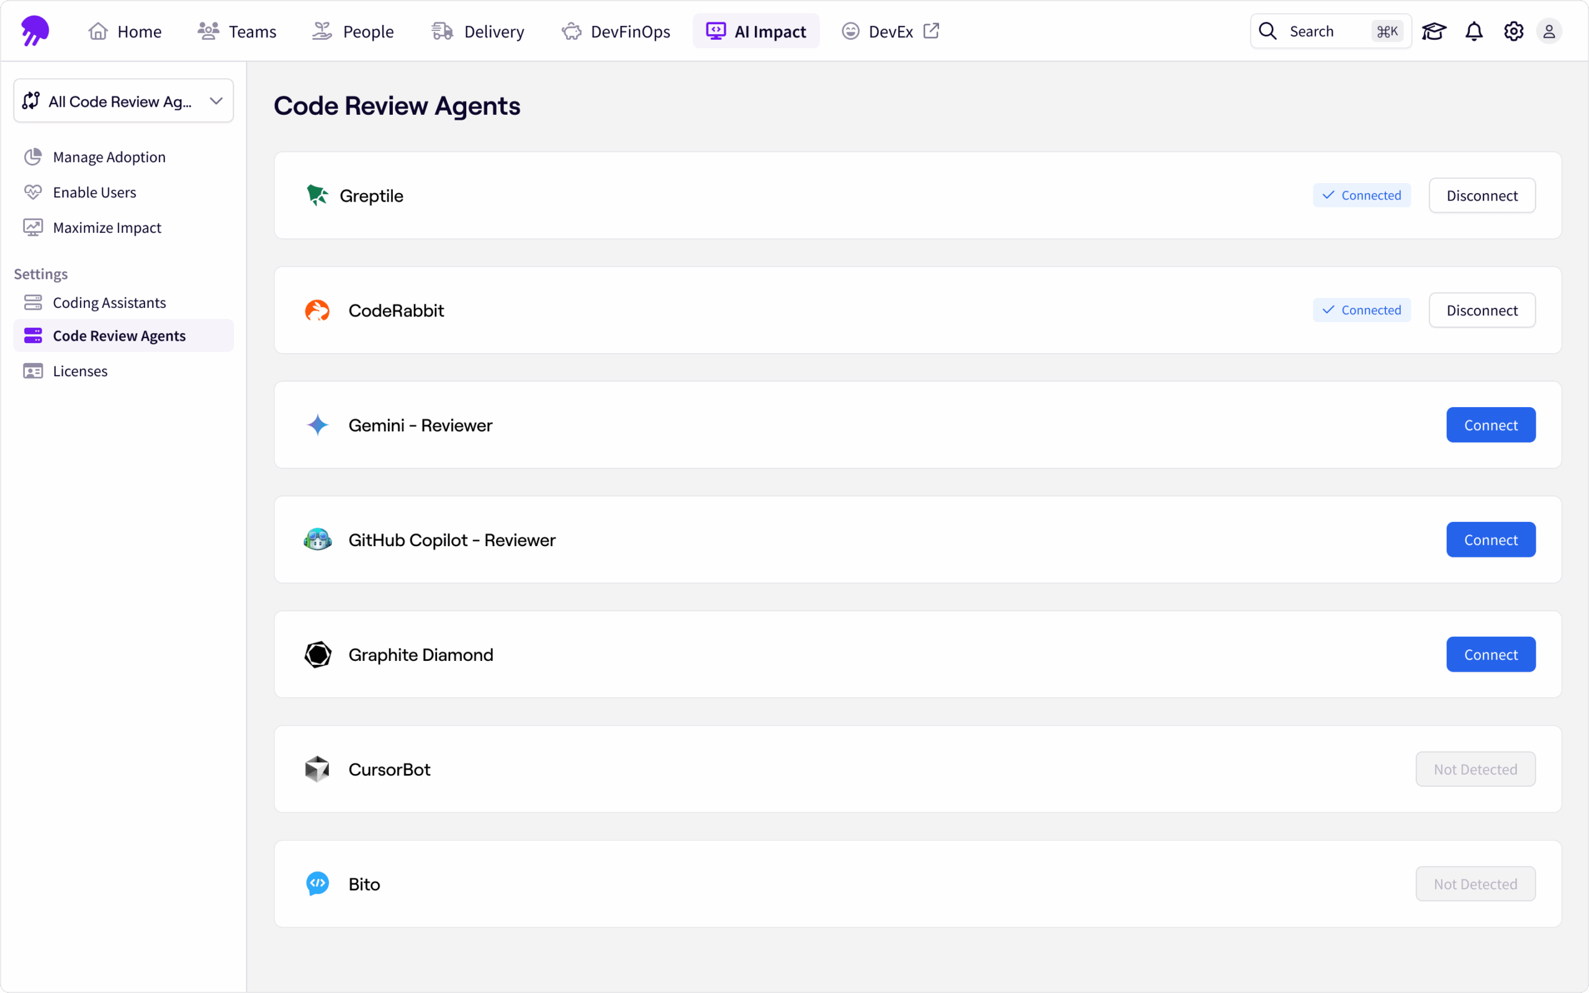Click the Jellyfish logo icon
The height and width of the screenshot is (993, 1589).
point(35,30)
